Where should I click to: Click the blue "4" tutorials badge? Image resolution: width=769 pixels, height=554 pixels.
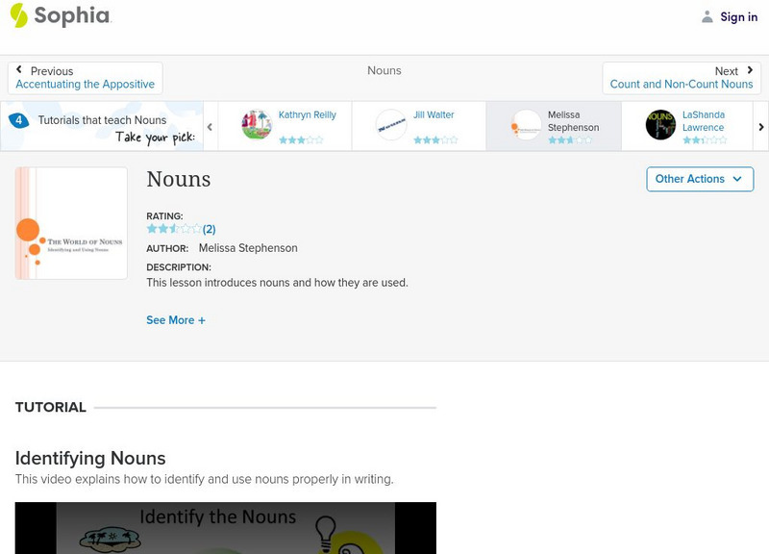21,119
